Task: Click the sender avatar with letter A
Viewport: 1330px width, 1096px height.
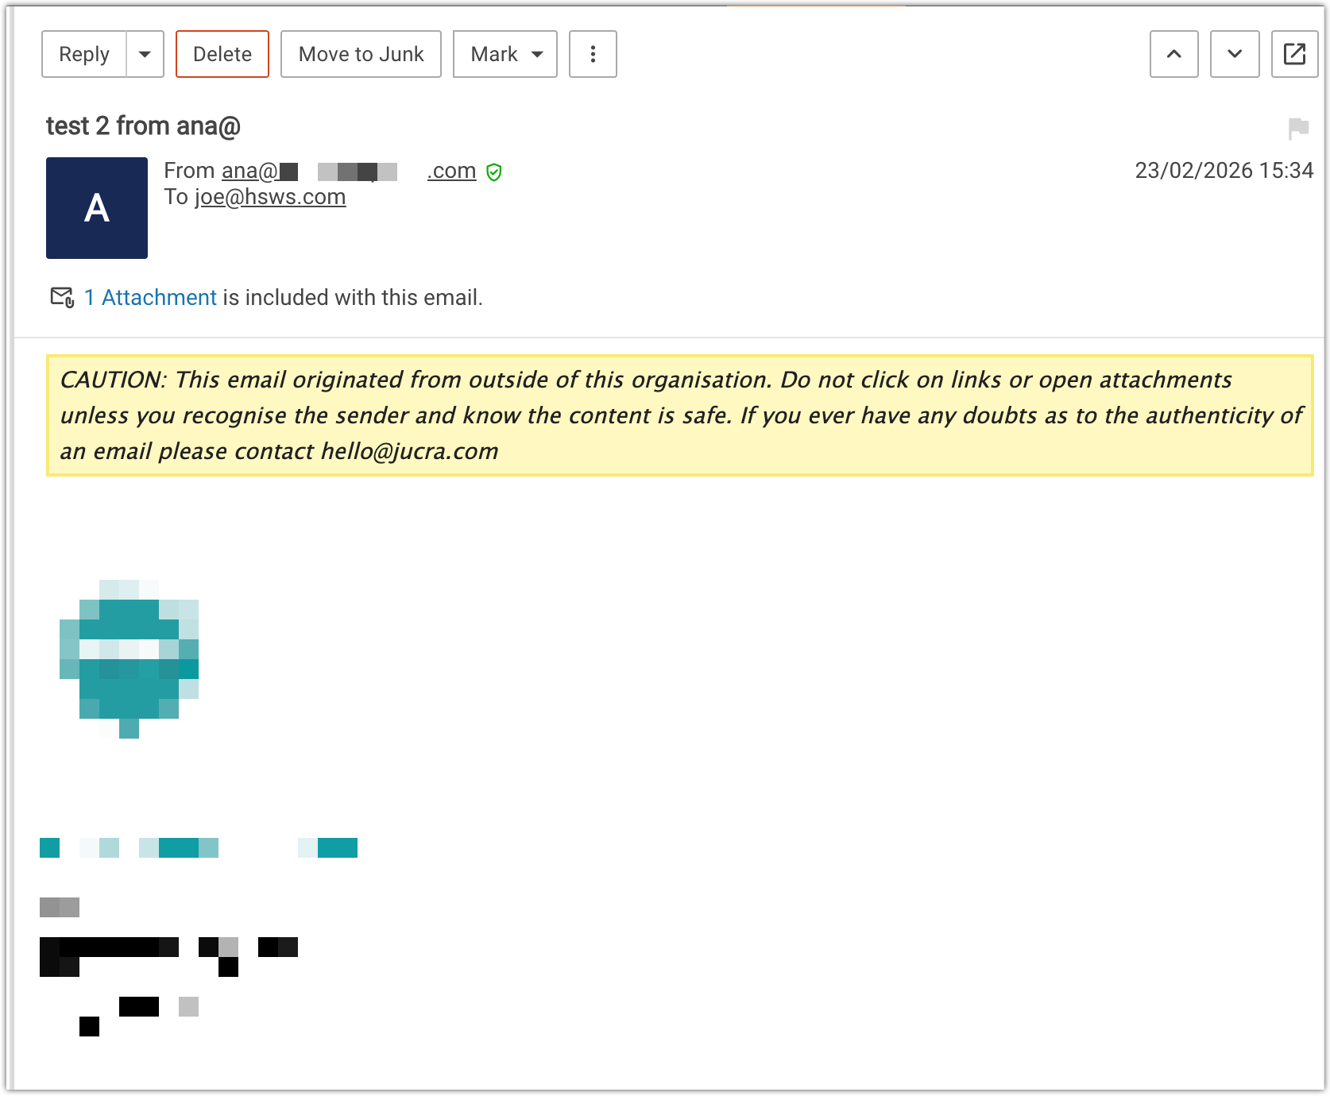Action: click(97, 208)
